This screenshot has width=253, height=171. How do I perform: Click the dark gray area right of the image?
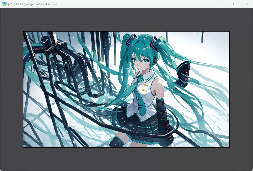pyautogui.click(x=241, y=89)
